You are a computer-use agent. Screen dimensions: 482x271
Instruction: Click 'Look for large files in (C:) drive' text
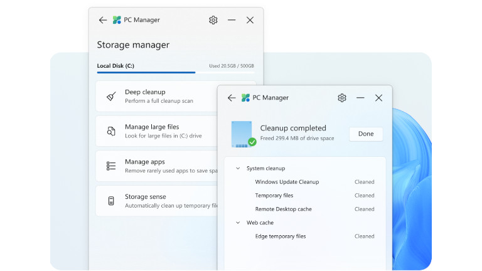[163, 135]
